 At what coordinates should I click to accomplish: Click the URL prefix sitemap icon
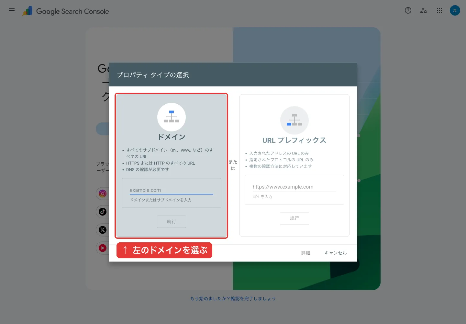coord(294,120)
